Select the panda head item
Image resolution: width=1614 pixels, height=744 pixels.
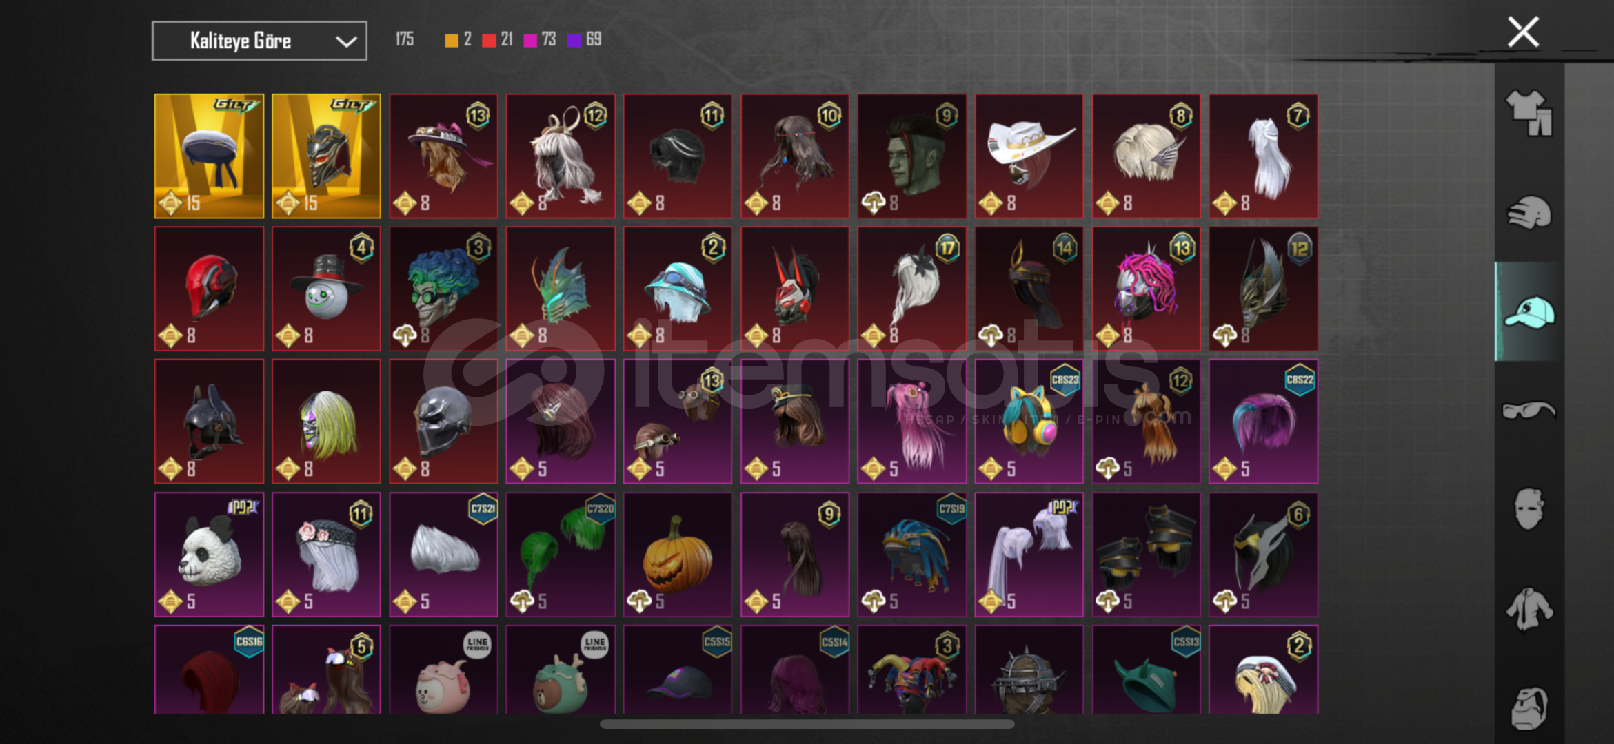pyautogui.click(x=209, y=555)
